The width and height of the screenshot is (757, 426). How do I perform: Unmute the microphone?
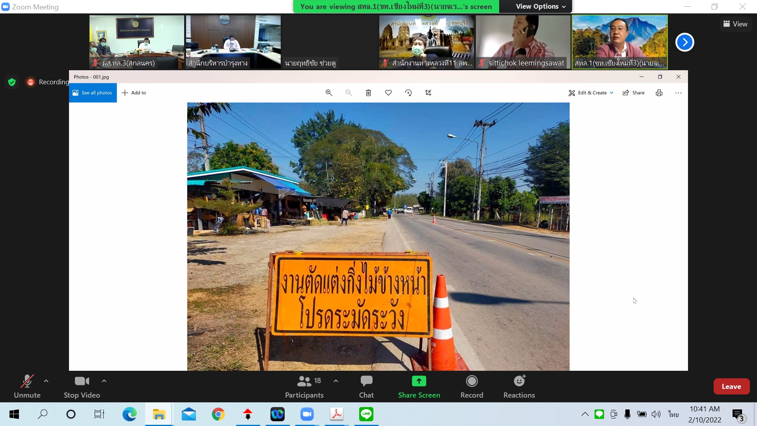coord(27,386)
